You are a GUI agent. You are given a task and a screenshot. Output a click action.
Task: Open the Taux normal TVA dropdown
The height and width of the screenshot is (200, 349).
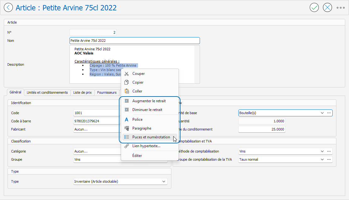pos(322,159)
